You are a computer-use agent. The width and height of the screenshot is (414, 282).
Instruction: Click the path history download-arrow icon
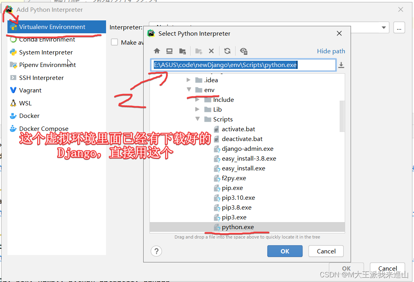tap(341, 65)
